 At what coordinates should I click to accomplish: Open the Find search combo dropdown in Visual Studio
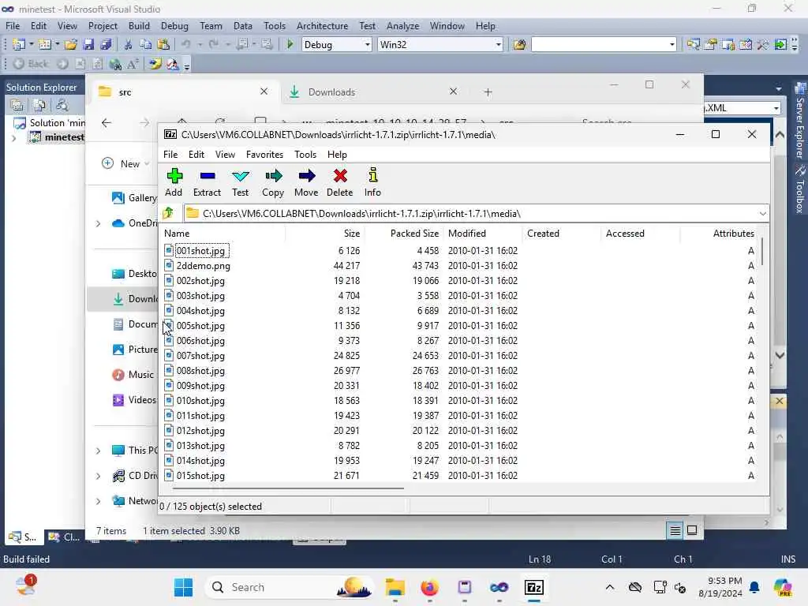pos(671,45)
